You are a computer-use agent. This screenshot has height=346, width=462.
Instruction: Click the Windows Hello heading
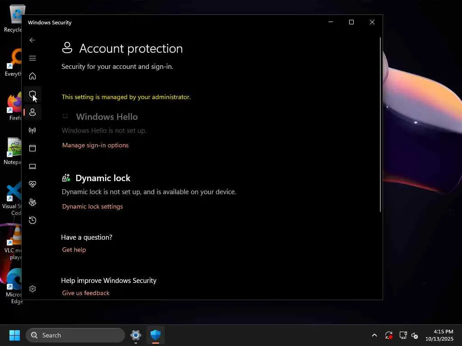tap(106, 117)
